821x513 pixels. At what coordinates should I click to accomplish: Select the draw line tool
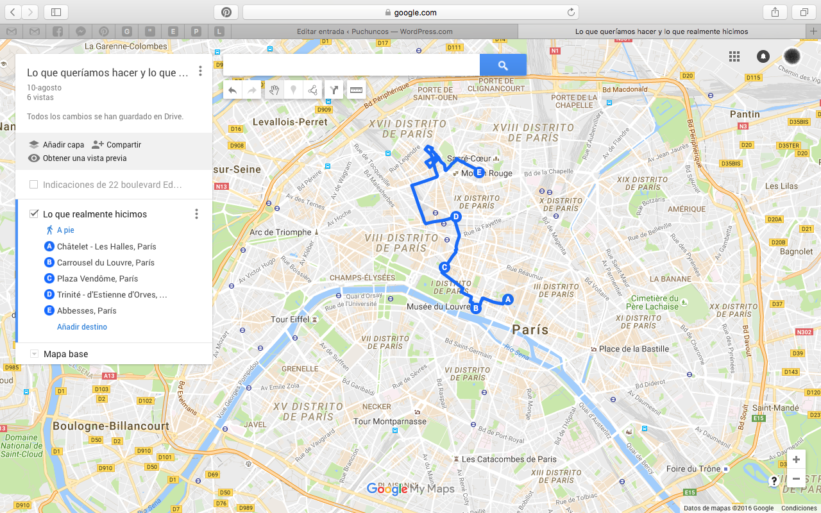[312, 90]
